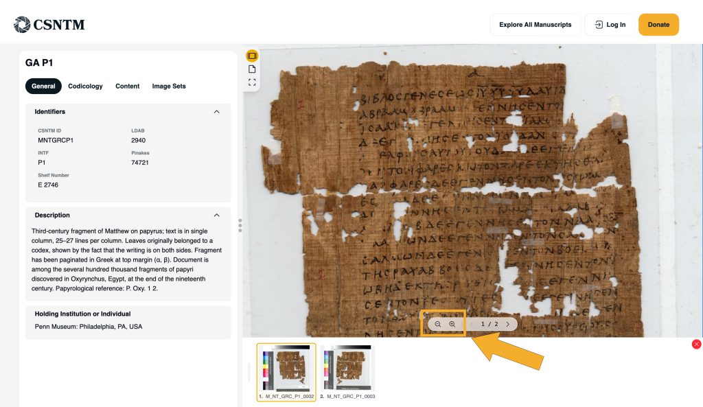Viewport: 703px width, 407px height.
Task: Select the single page view icon
Action: tap(252, 69)
